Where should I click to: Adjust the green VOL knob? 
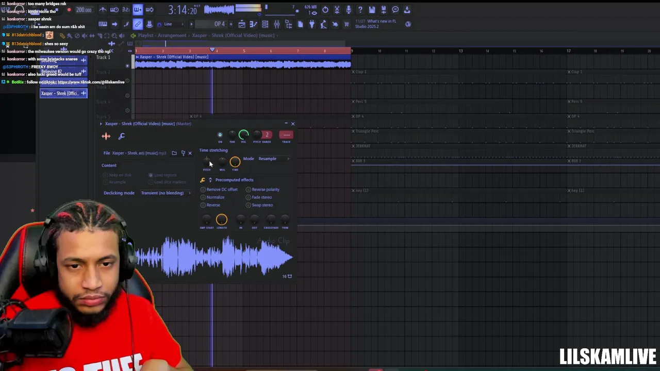point(243,135)
